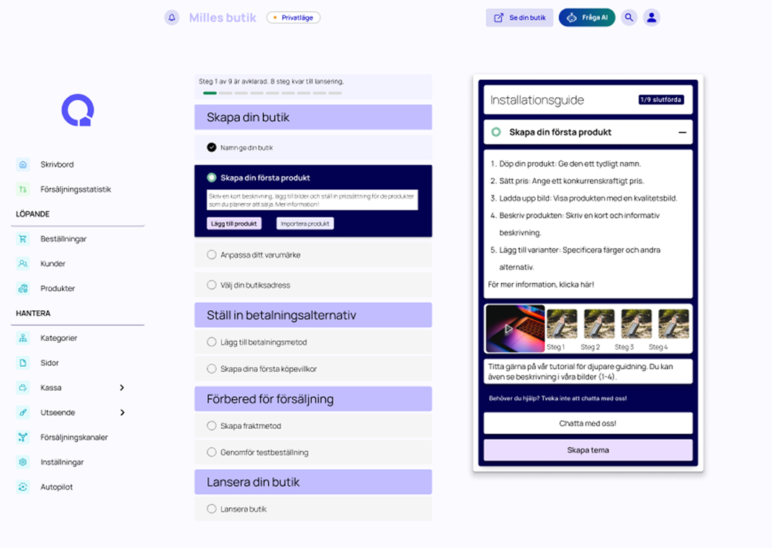Open the user profile icon
The height and width of the screenshot is (549, 772).
point(652,17)
